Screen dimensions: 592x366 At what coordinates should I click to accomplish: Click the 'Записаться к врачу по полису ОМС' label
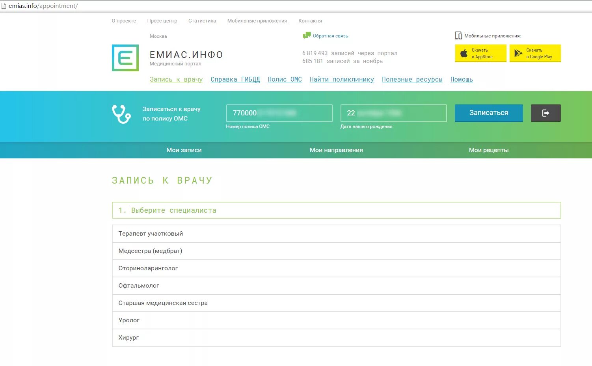[x=171, y=114]
